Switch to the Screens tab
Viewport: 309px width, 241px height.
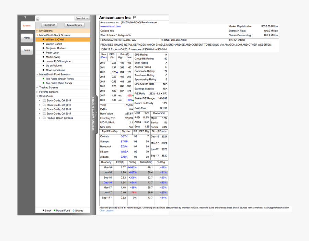(26, 25)
